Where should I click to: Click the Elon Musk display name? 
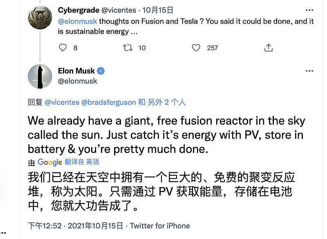point(76,71)
